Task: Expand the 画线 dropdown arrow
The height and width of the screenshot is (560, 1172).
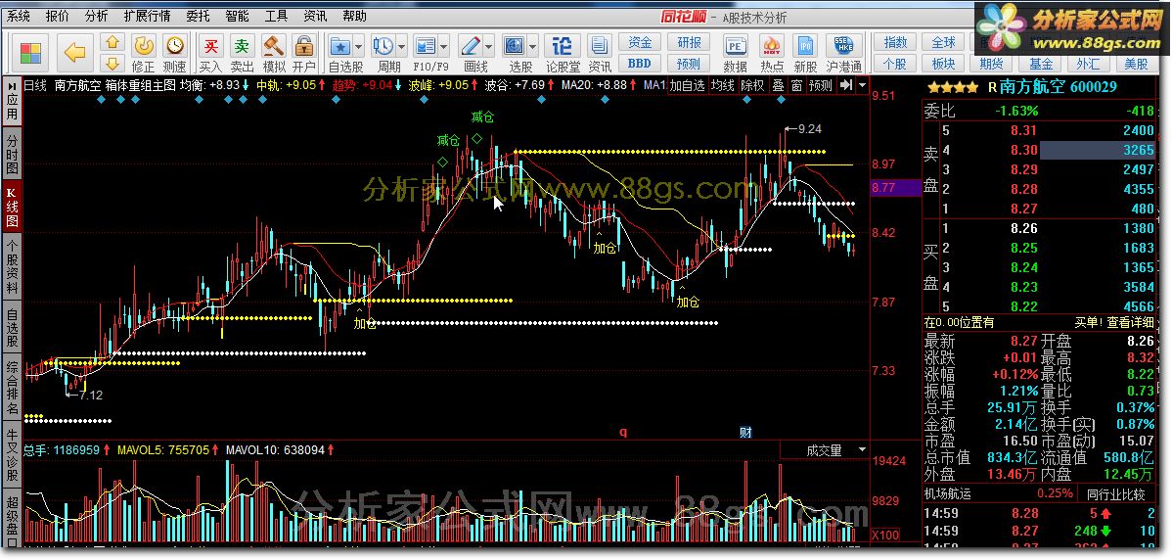Action: point(489,46)
